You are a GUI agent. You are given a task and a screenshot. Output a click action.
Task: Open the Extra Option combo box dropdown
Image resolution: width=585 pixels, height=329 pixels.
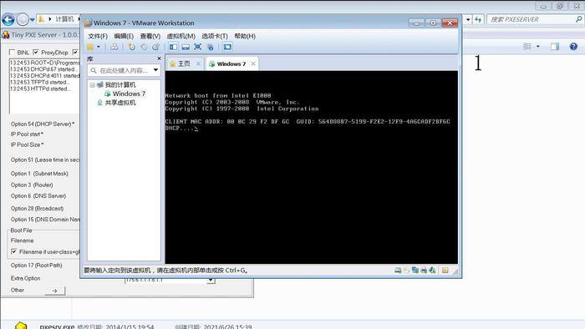coord(211,280)
